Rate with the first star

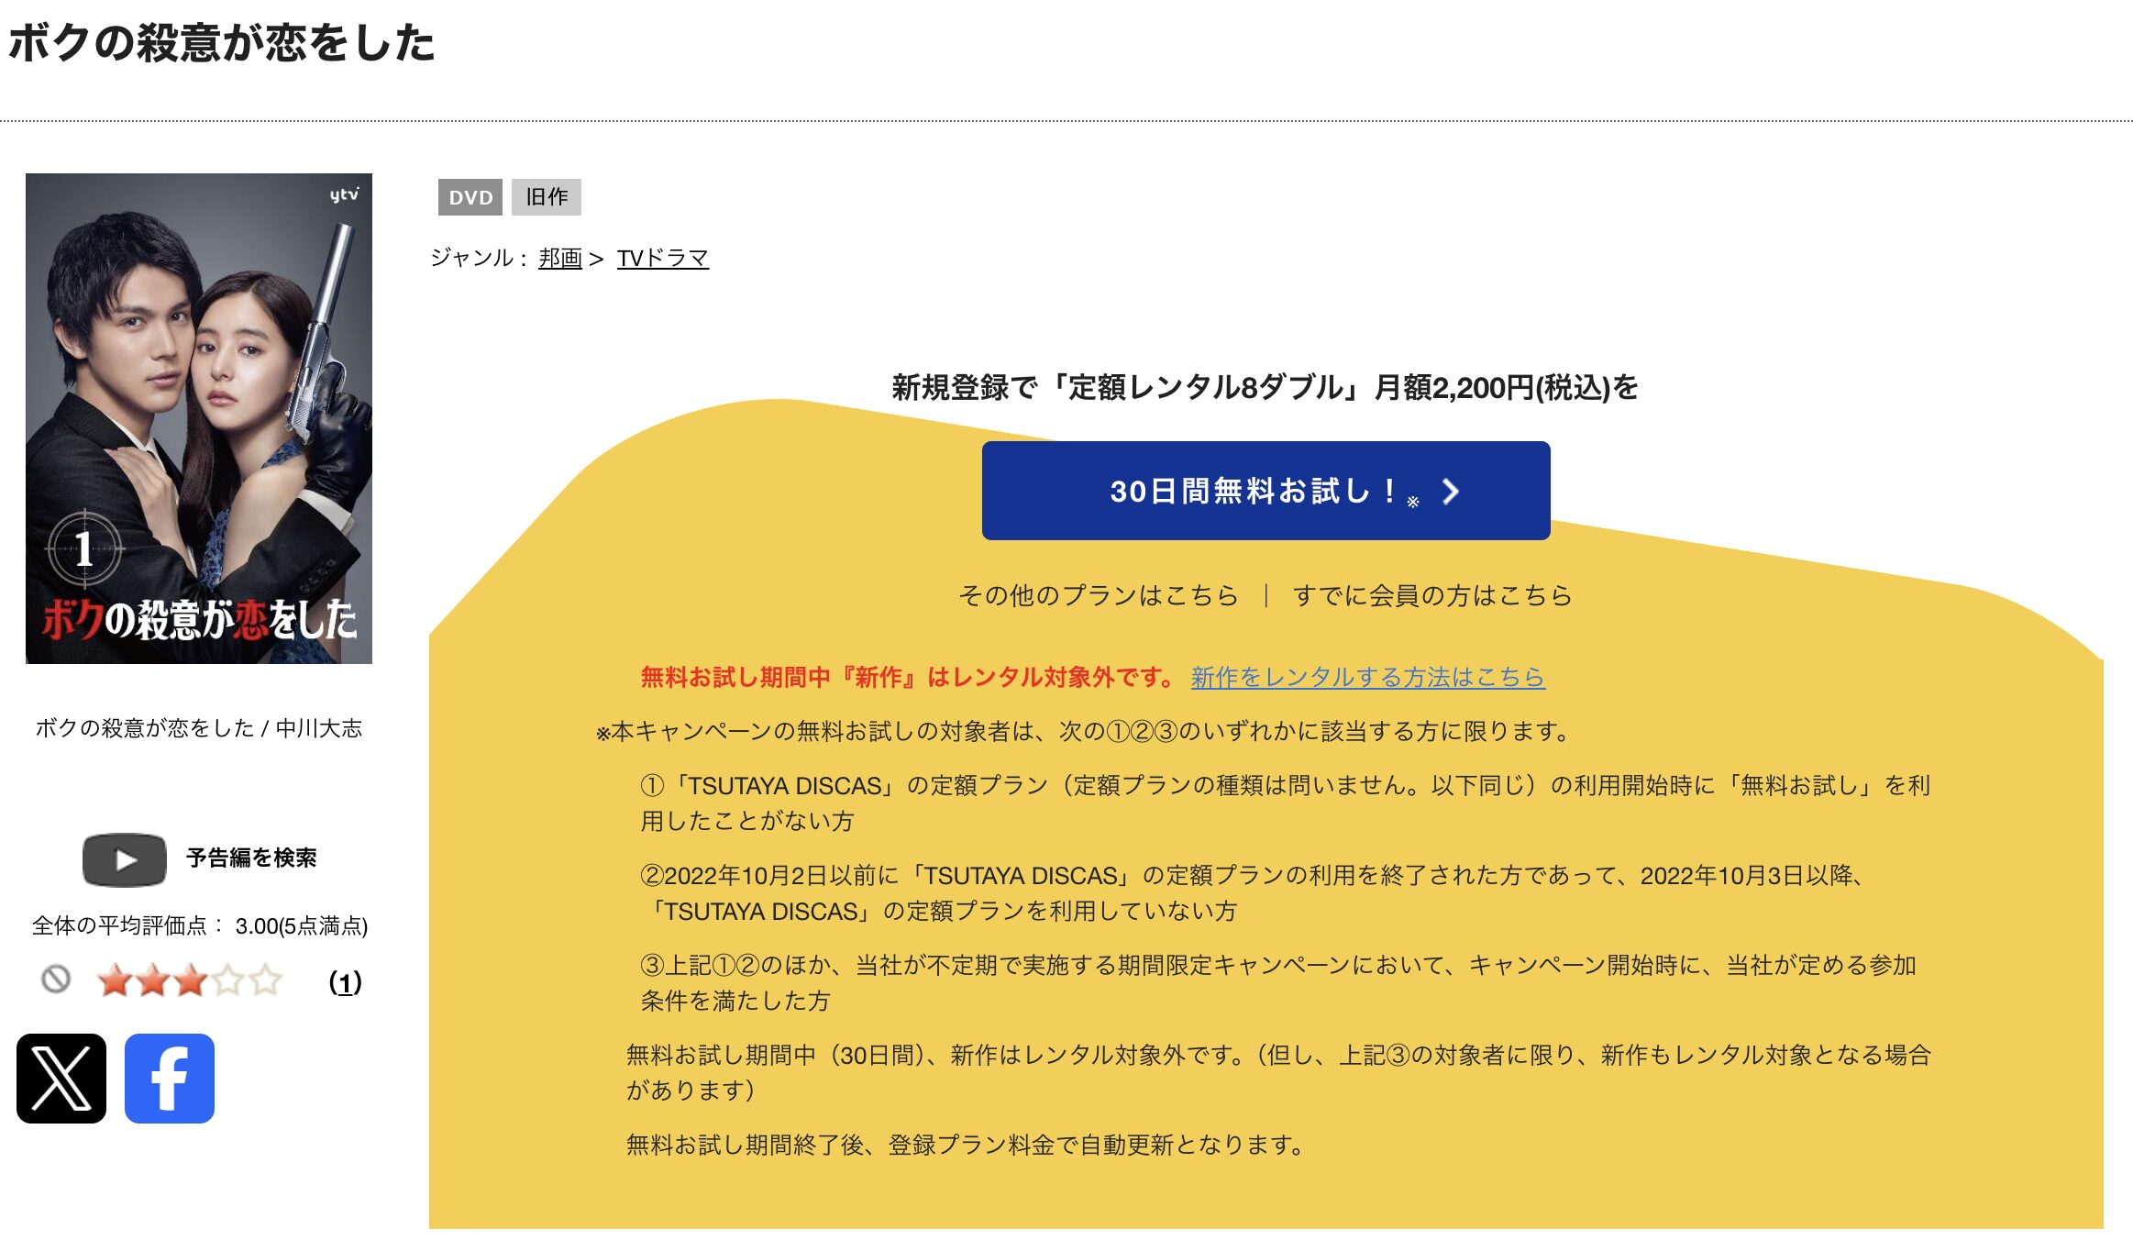(x=116, y=980)
